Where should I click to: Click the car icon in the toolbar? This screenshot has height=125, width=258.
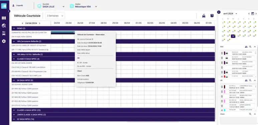pyautogui.click(x=204, y=16)
